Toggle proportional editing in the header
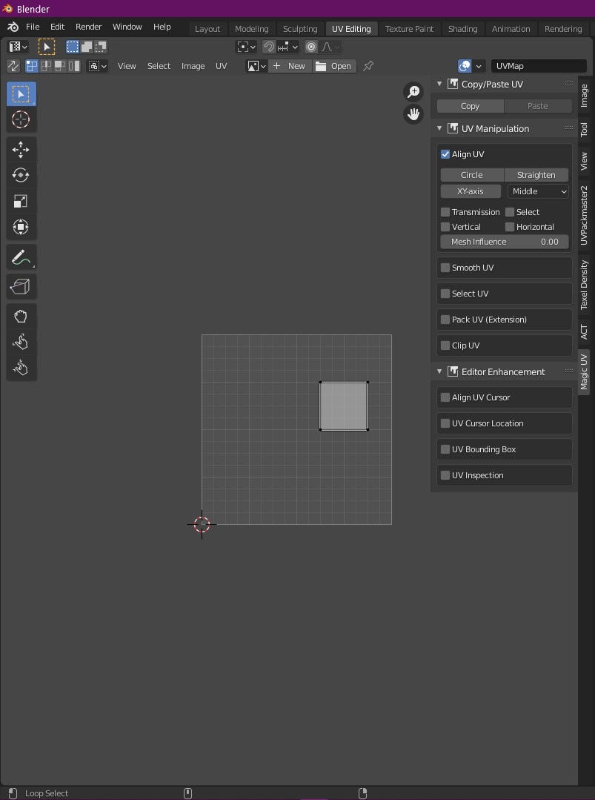The height and width of the screenshot is (800, 595). [310, 46]
